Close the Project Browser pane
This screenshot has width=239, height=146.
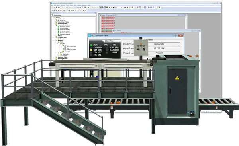(x=96, y=13)
